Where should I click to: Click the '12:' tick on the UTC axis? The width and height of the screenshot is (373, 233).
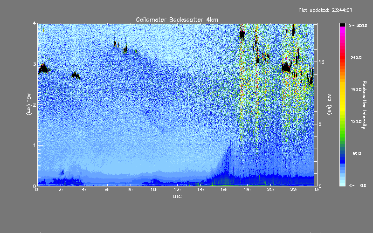coord(177,190)
